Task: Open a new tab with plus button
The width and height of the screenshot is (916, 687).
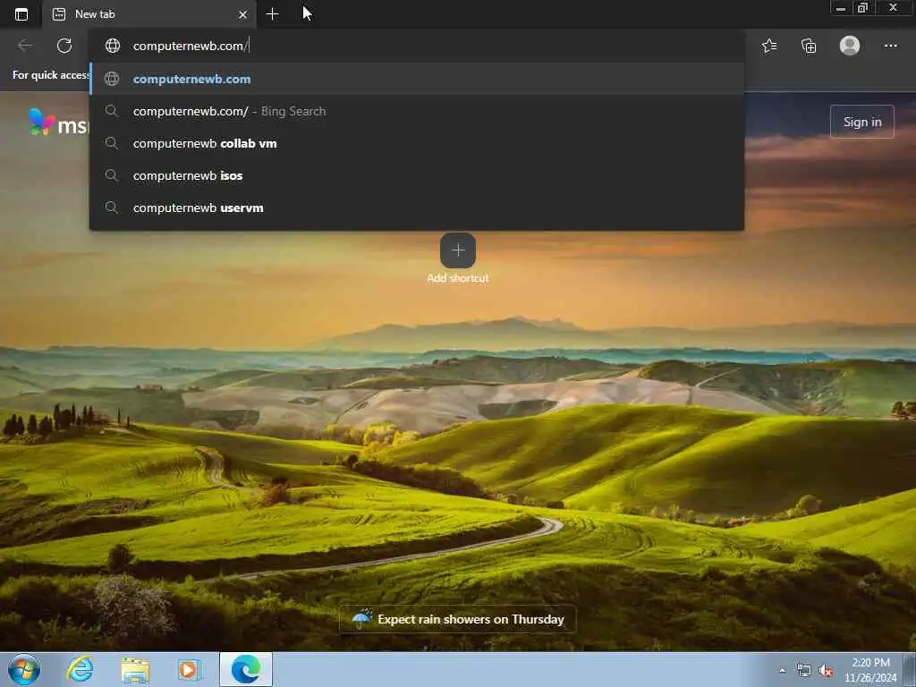Action: 272,14
